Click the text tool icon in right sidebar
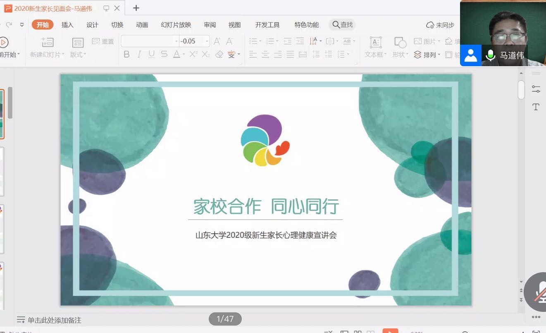 (x=536, y=107)
